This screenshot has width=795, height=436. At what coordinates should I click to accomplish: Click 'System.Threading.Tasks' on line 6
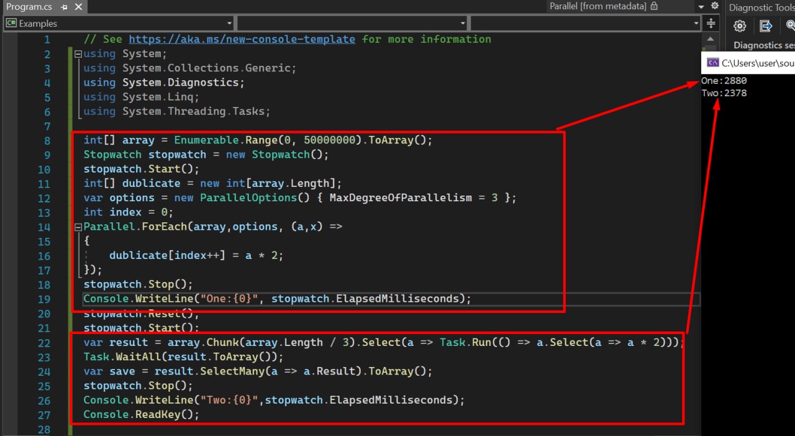pos(193,112)
